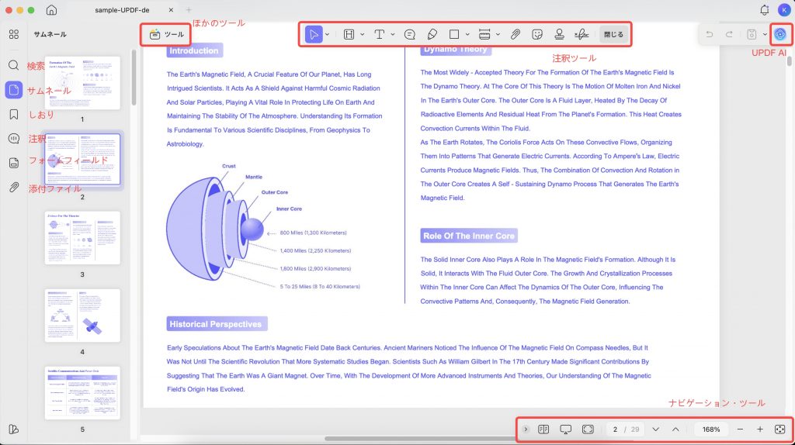Select the stamp annotation tool
This screenshot has height=445, width=795.
tap(559, 34)
